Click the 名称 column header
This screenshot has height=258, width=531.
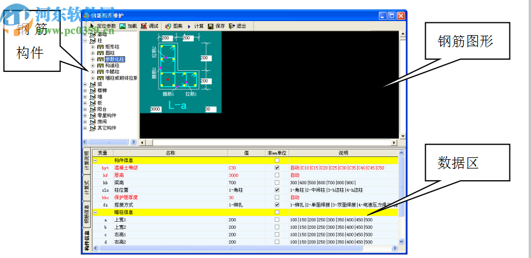point(170,153)
